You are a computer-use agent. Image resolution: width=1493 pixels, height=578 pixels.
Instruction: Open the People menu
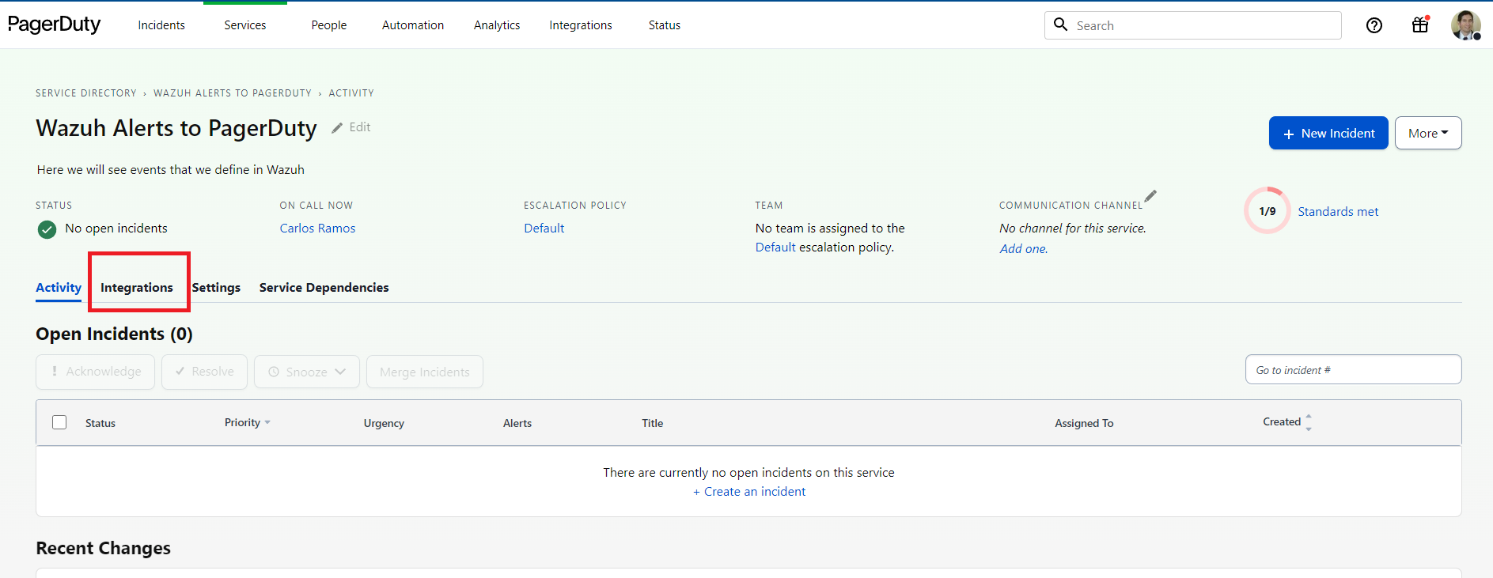329,25
